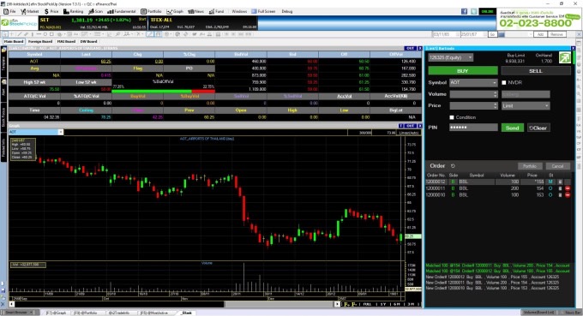Click the Full Screen icon
Image resolution: width=583 pixels, height=316 pixels.
pyautogui.click(x=255, y=11)
